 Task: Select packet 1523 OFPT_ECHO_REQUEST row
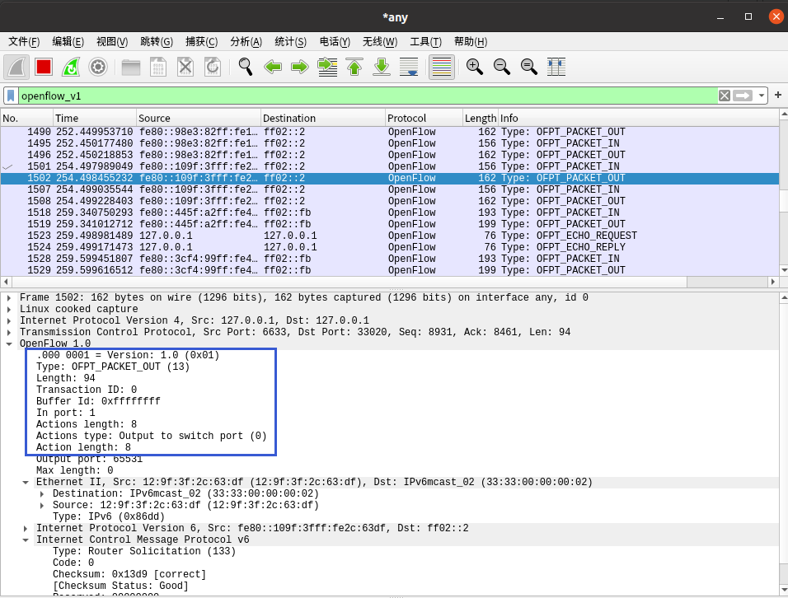(390, 236)
